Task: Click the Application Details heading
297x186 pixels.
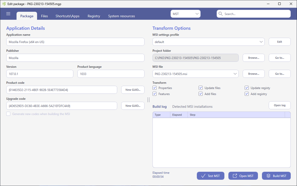Action: [x=26, y=28]
